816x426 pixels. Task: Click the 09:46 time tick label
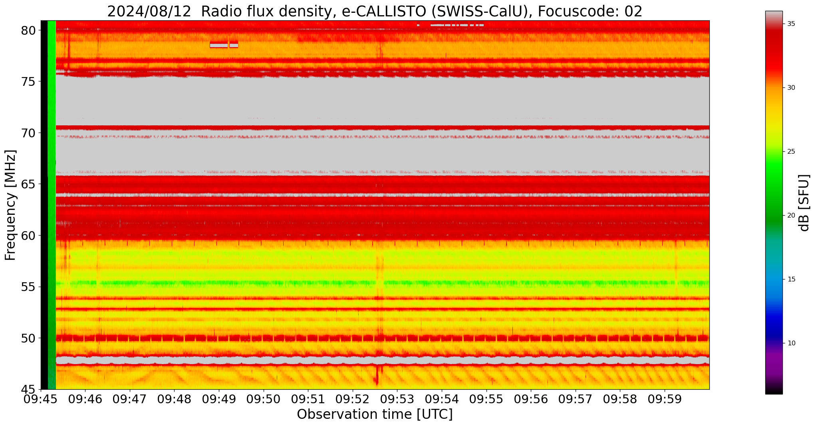(85, 399)
